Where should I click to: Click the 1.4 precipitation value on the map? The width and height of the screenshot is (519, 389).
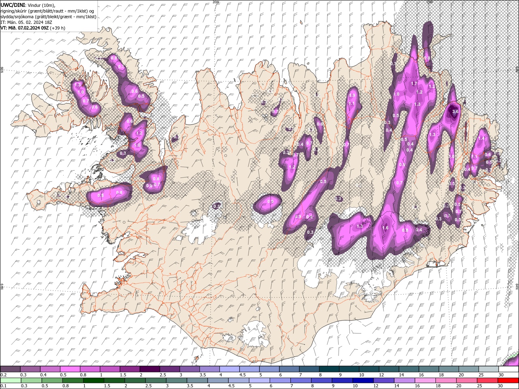pyautogui.click(x=481, y=139)
